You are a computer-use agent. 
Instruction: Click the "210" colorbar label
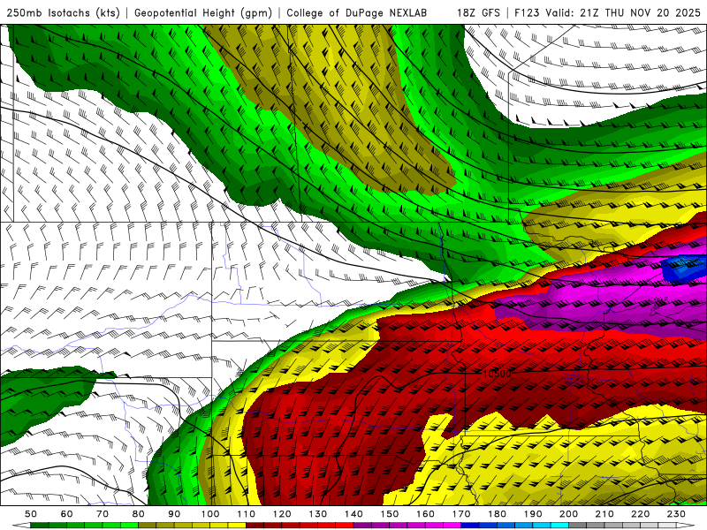[604, 514]
